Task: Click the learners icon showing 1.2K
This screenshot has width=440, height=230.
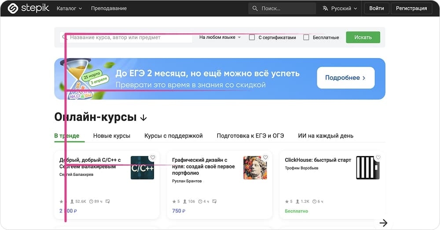Action: coord(298,201)
